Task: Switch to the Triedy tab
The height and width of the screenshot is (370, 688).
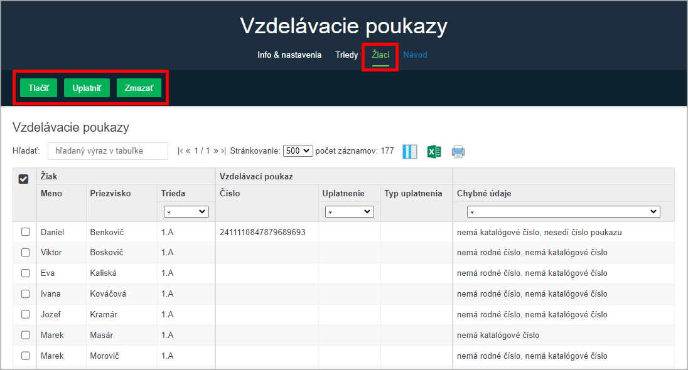Action: point(347,55)
